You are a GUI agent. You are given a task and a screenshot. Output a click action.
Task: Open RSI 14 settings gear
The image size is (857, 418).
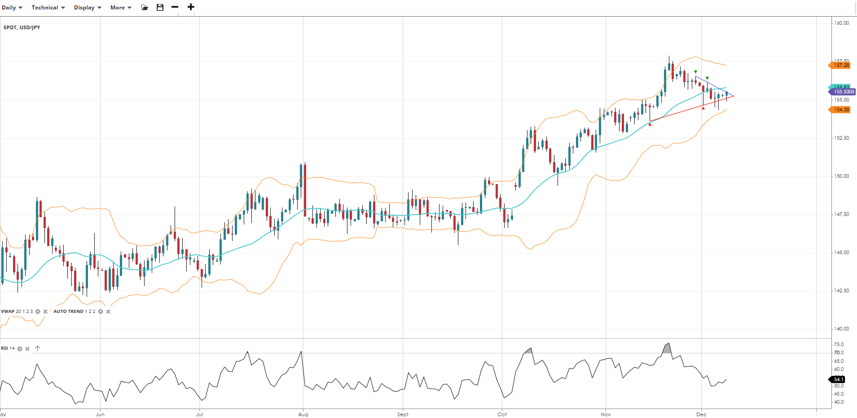point(20,349)
